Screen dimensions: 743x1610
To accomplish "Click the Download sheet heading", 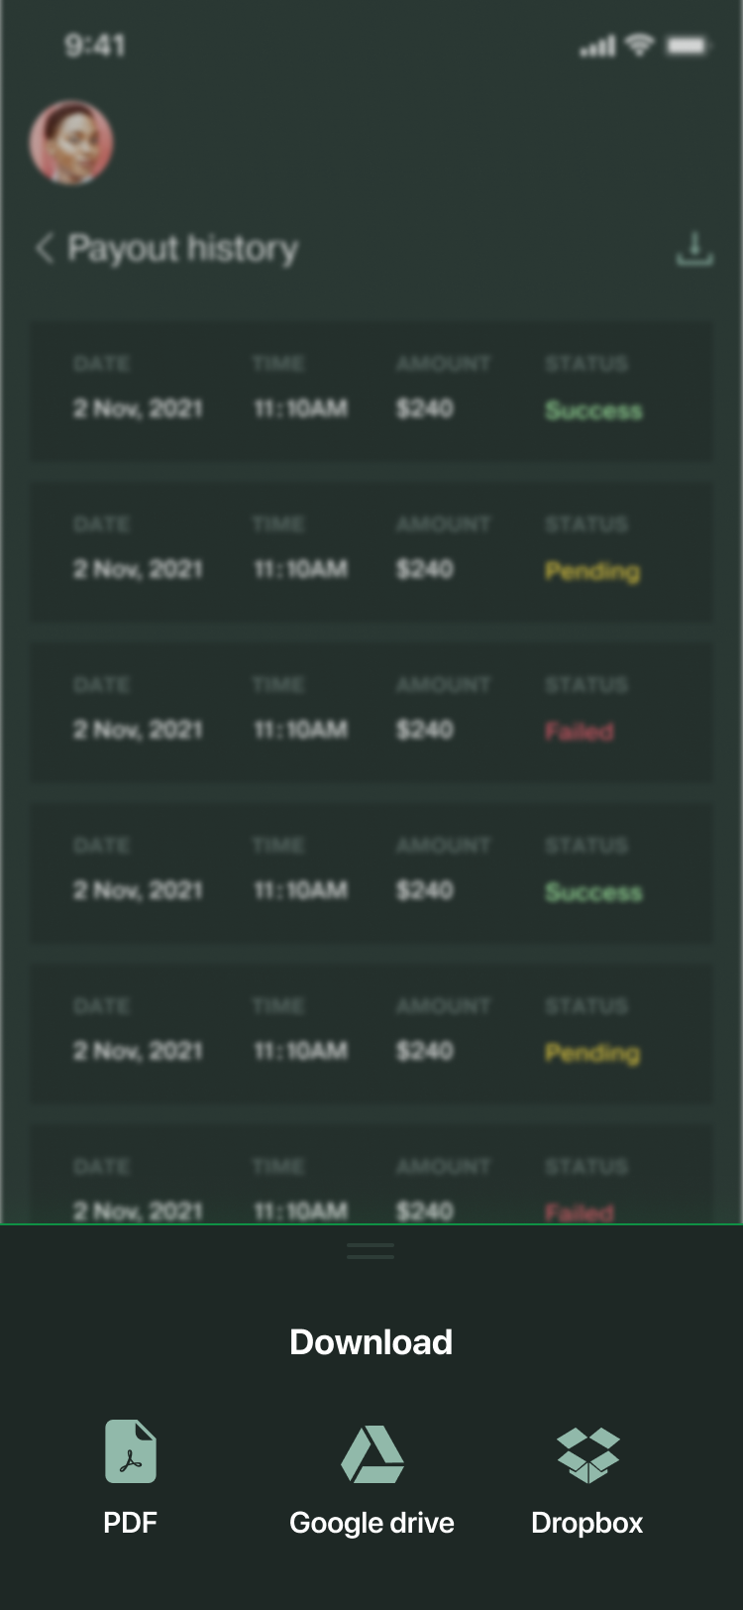I will point(371,1342).
